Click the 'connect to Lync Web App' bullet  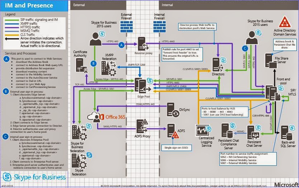(30, 84)
